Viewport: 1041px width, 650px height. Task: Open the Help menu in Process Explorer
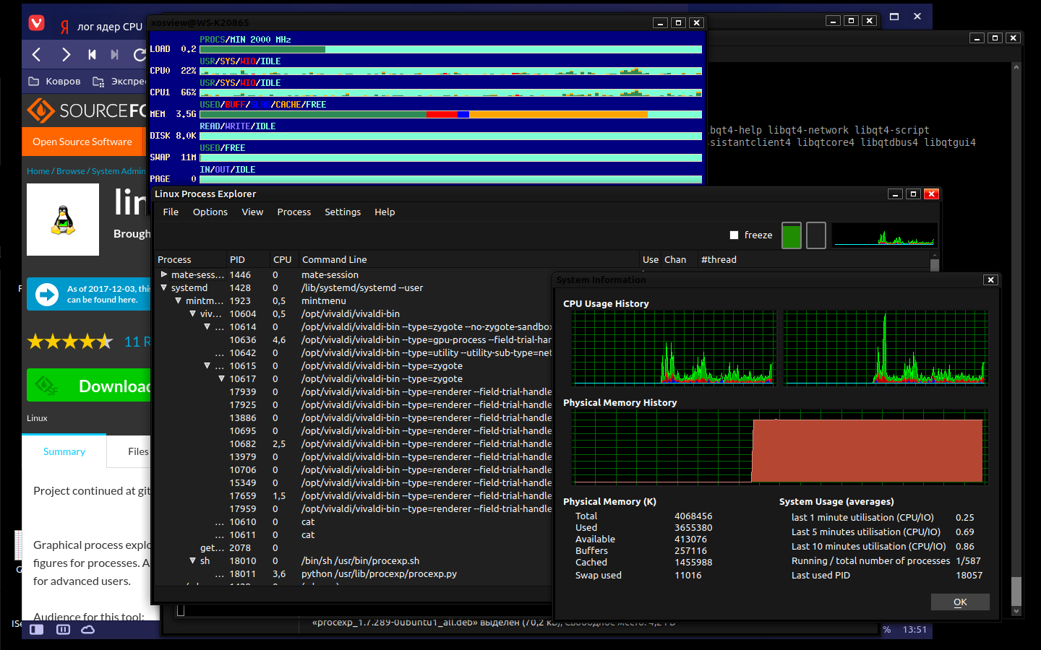coord(385,212)
